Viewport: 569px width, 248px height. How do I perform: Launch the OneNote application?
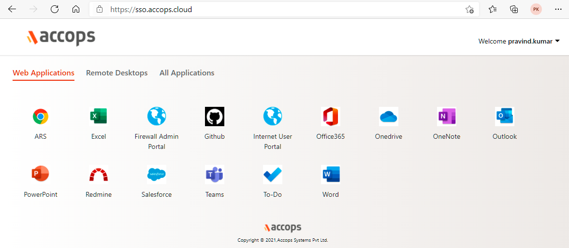click(x=447, y=117)
